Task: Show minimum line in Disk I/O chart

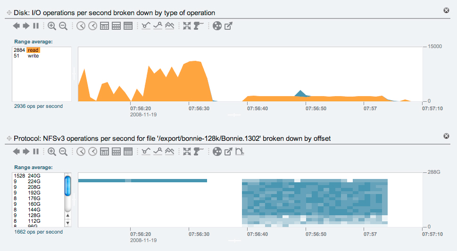Action: click(146, 26)
